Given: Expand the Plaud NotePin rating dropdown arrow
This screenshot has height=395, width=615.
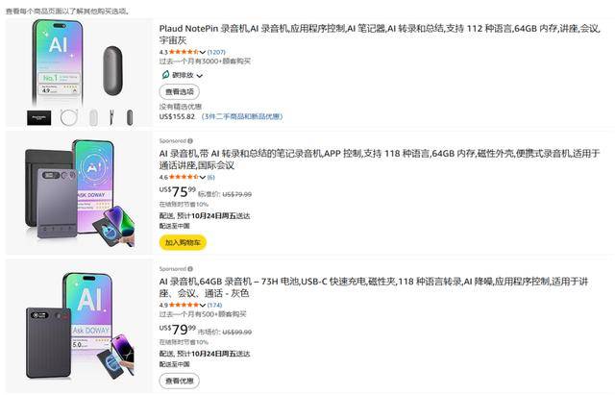Looking at the screenshot, I should [202, 52].
